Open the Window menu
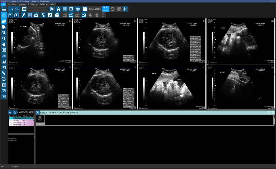The image size is (276, 169). click(44, 4)
